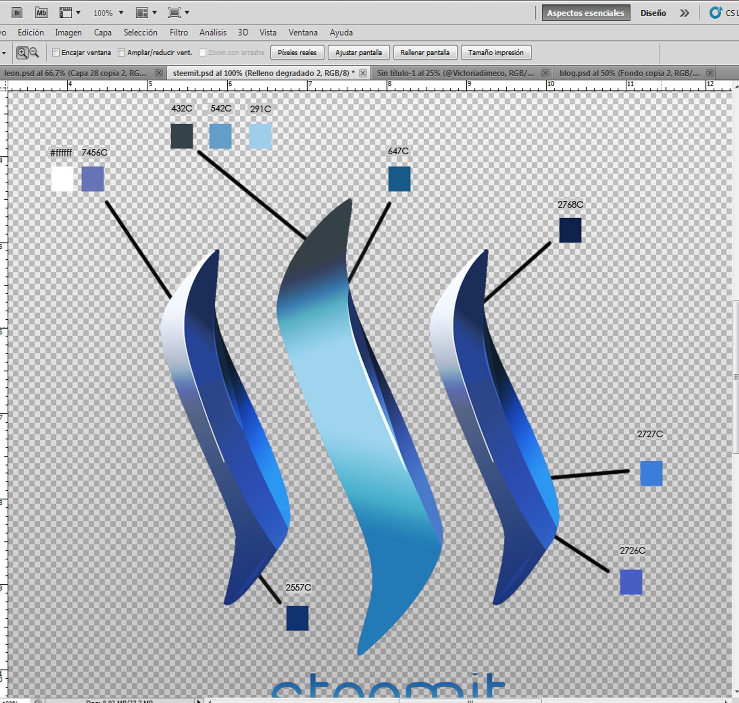Expand the Arrange Documents dropdown arrow
This screenshot has width=739, height=703.
click(x=155, y=13)
